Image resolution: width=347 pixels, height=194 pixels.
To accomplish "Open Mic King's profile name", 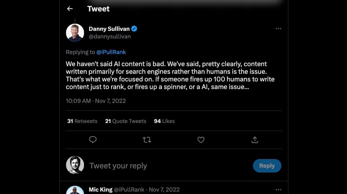I will tap(100, 189).
